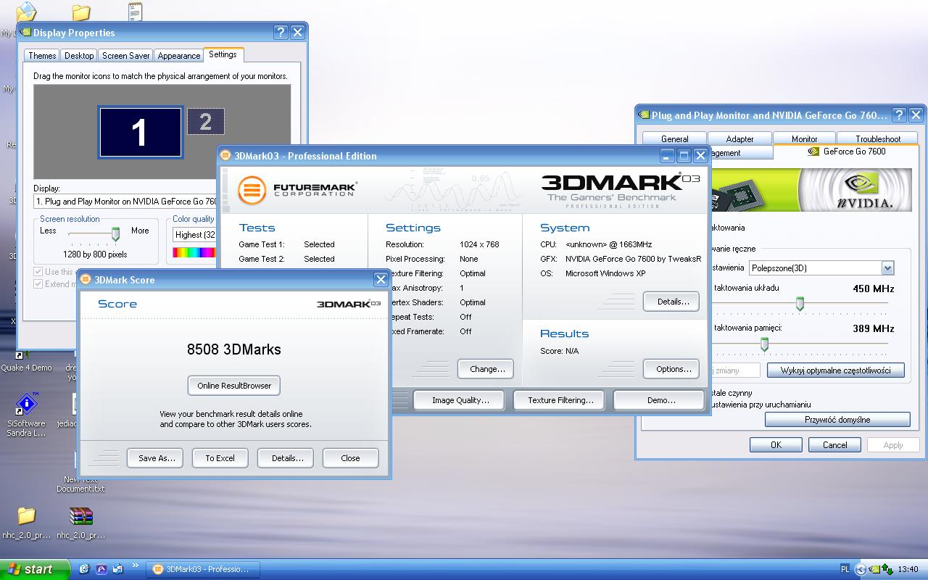Click the help button in Display Properties
The height and width of the screenshot is (580, 928).
coord(281,33)
